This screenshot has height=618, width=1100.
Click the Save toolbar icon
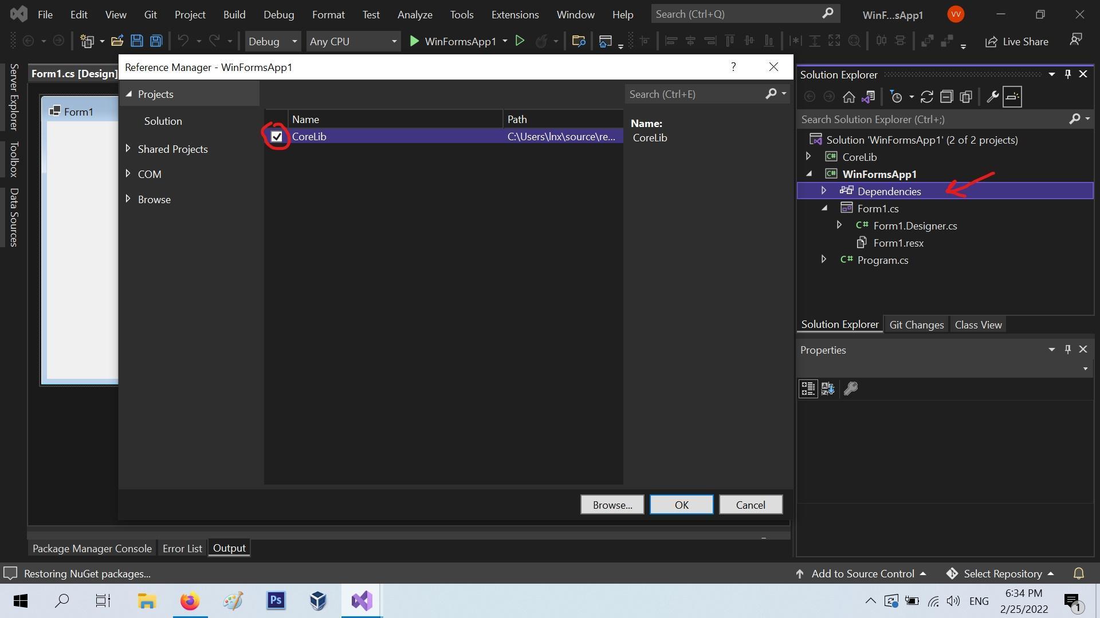tap(136, 41)
